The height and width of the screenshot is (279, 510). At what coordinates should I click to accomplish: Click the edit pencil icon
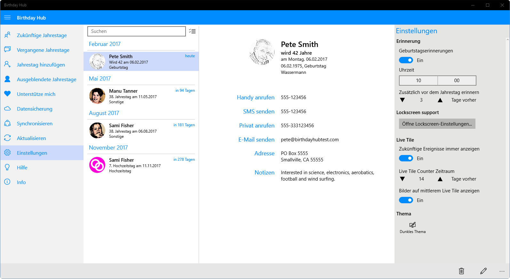point(483,271)
